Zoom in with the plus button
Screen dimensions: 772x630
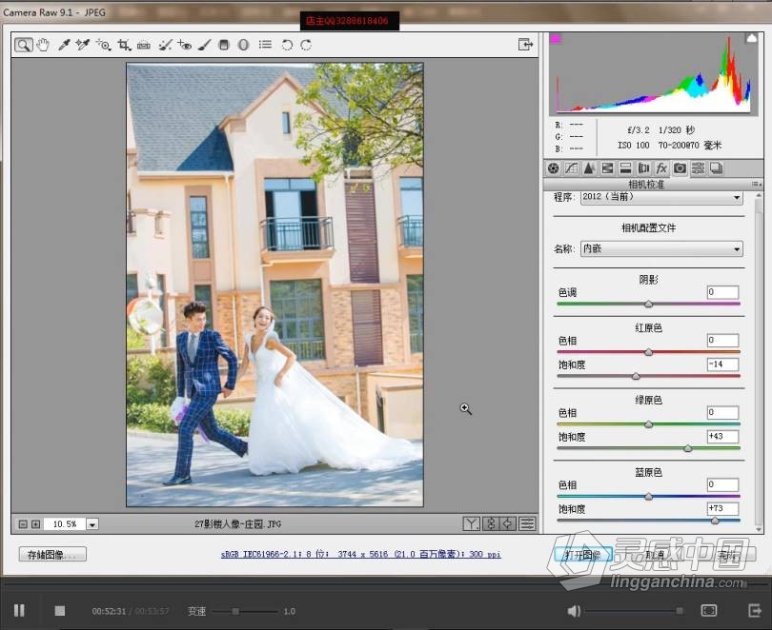coord(35,524)
